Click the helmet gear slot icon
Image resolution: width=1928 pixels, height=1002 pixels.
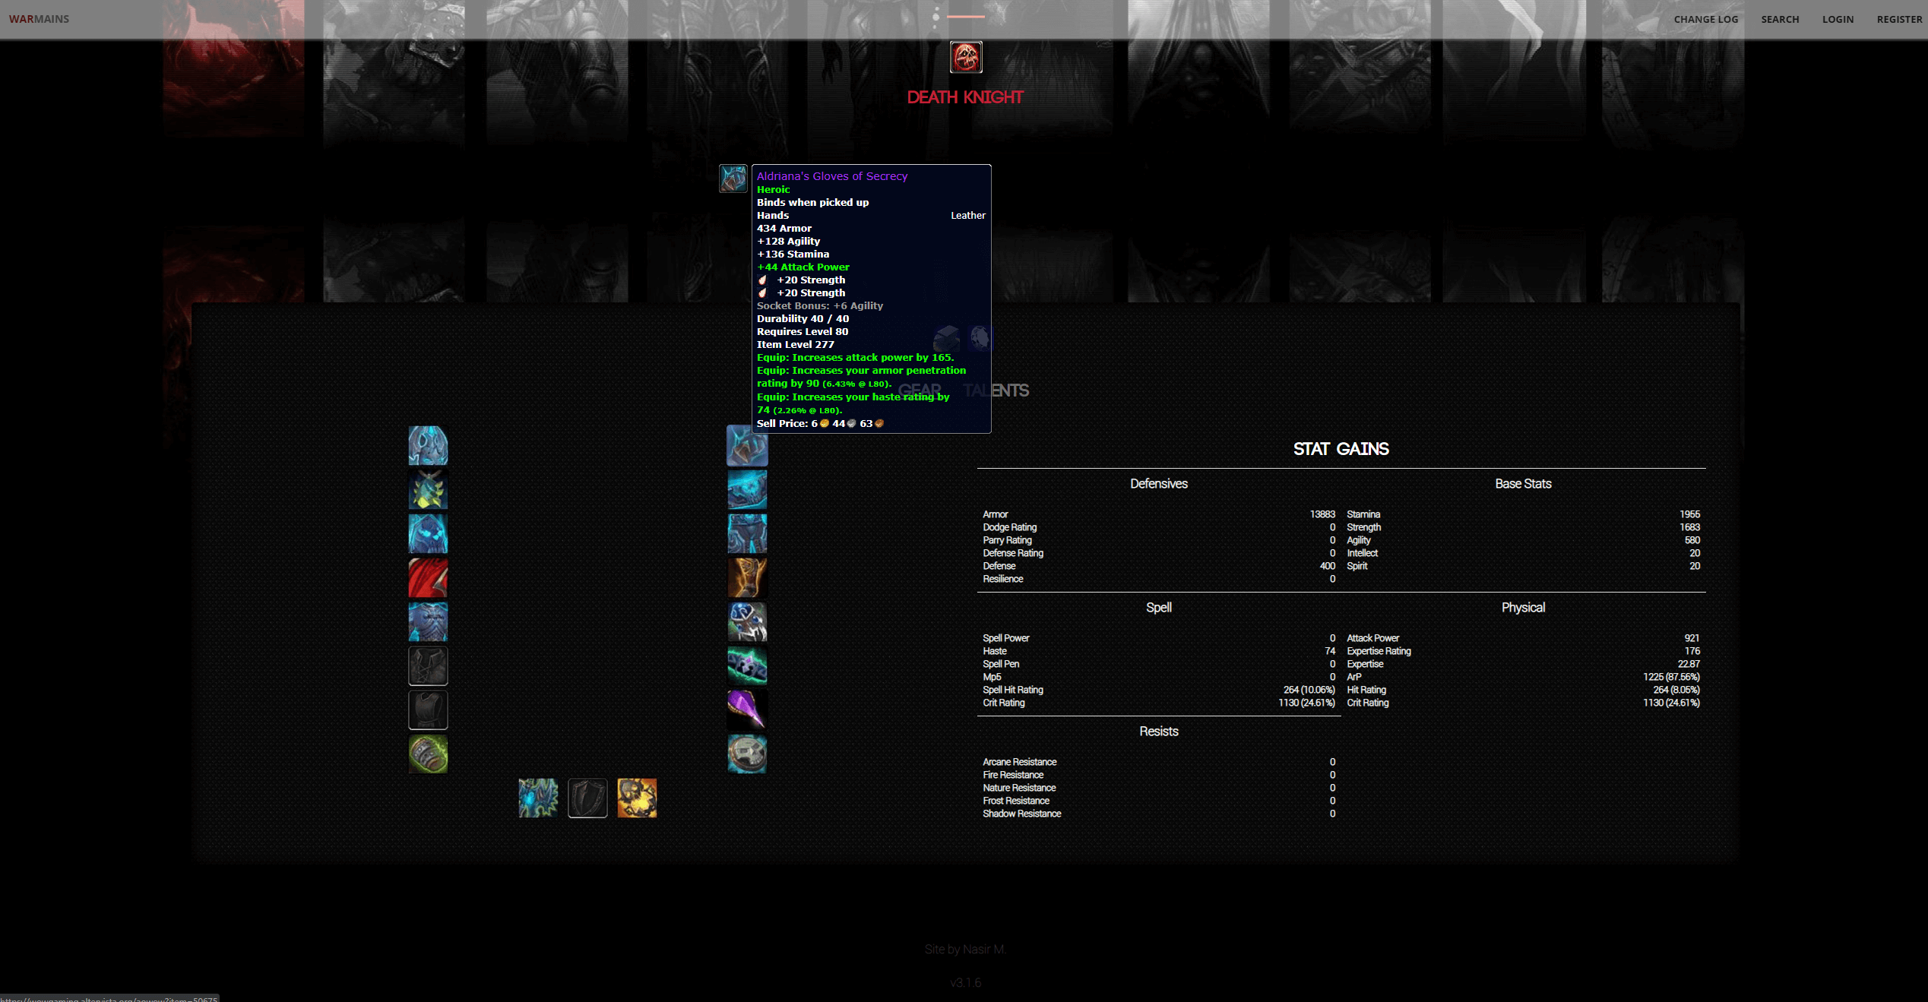pos(428,445)
